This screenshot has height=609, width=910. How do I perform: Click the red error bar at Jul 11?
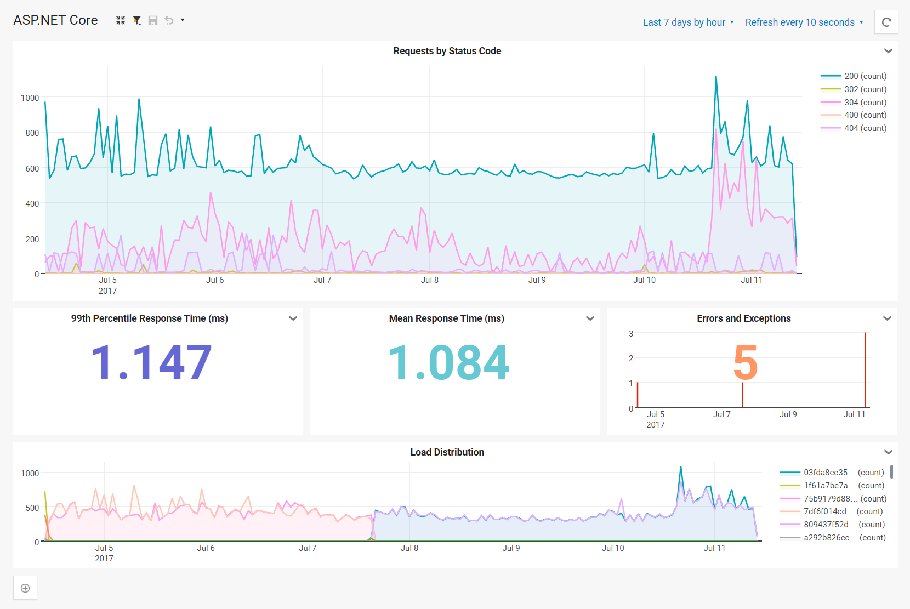tap(866, 370)
